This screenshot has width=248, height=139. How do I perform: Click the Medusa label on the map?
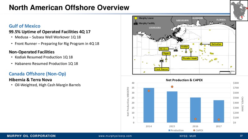164,49
